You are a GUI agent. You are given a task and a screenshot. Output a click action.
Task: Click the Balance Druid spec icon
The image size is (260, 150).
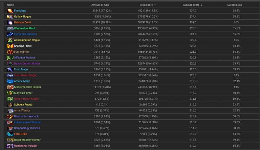(10, 22)
